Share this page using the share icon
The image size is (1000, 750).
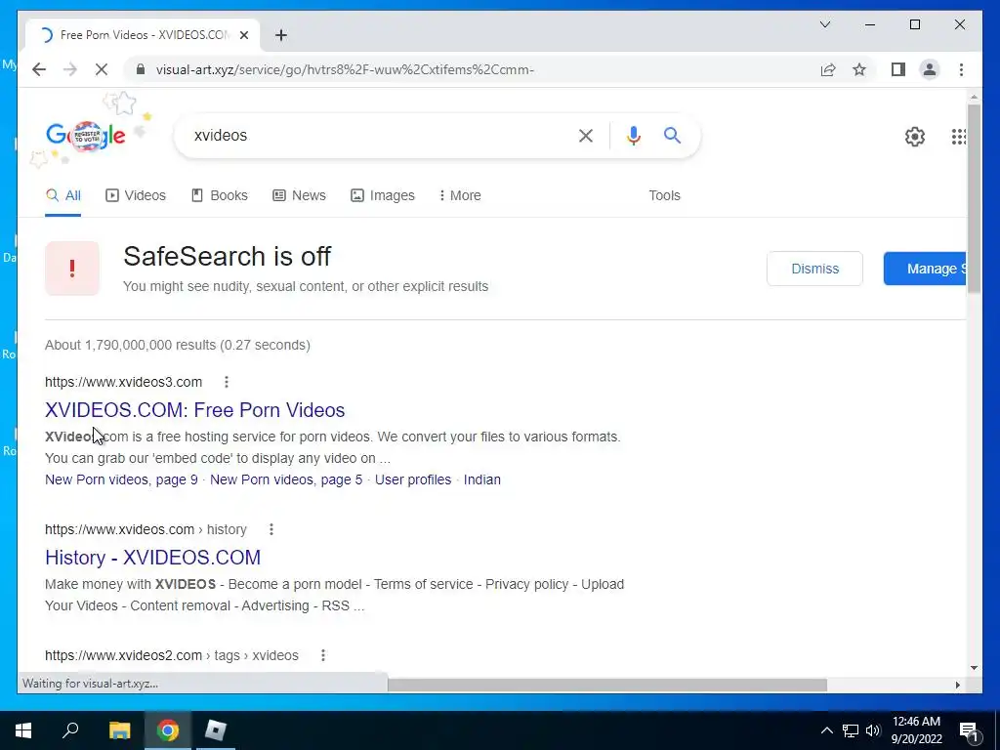(x=828, y=69)
